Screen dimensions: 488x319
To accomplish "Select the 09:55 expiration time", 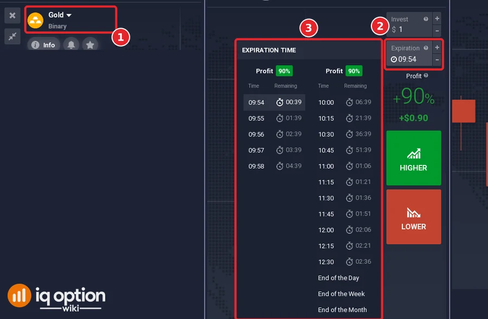I will [x=274, y=118].
